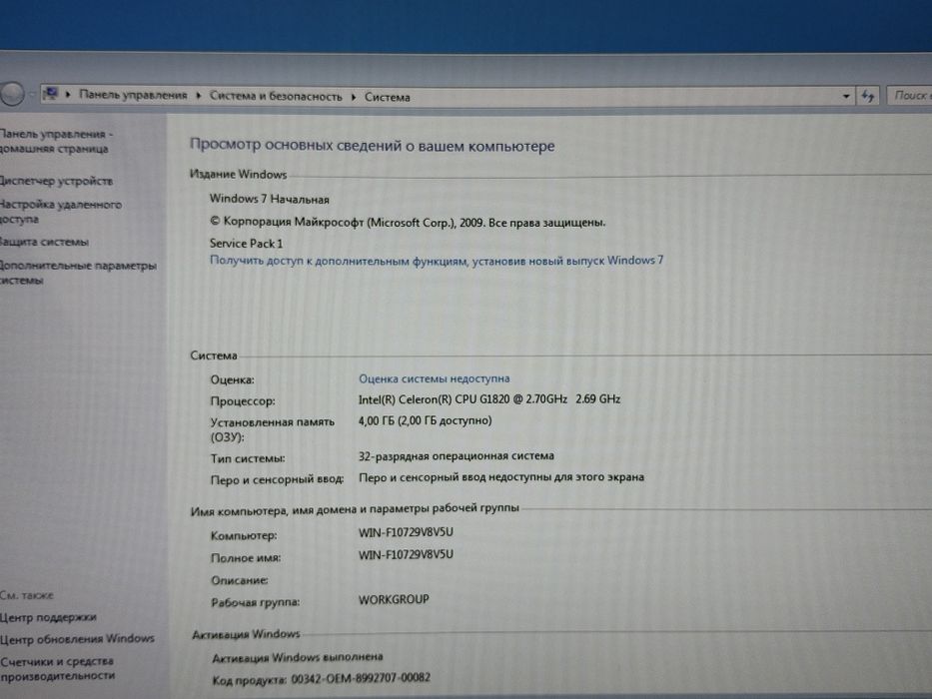Click Windows 7 Начальная edition text
This screenshot has width=932, height=699.
click(x=270, y=199)
